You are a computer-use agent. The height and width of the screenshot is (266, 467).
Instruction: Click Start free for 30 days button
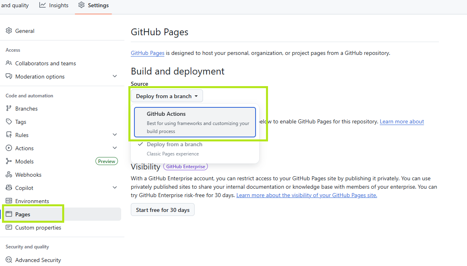[x=162, y=210]
